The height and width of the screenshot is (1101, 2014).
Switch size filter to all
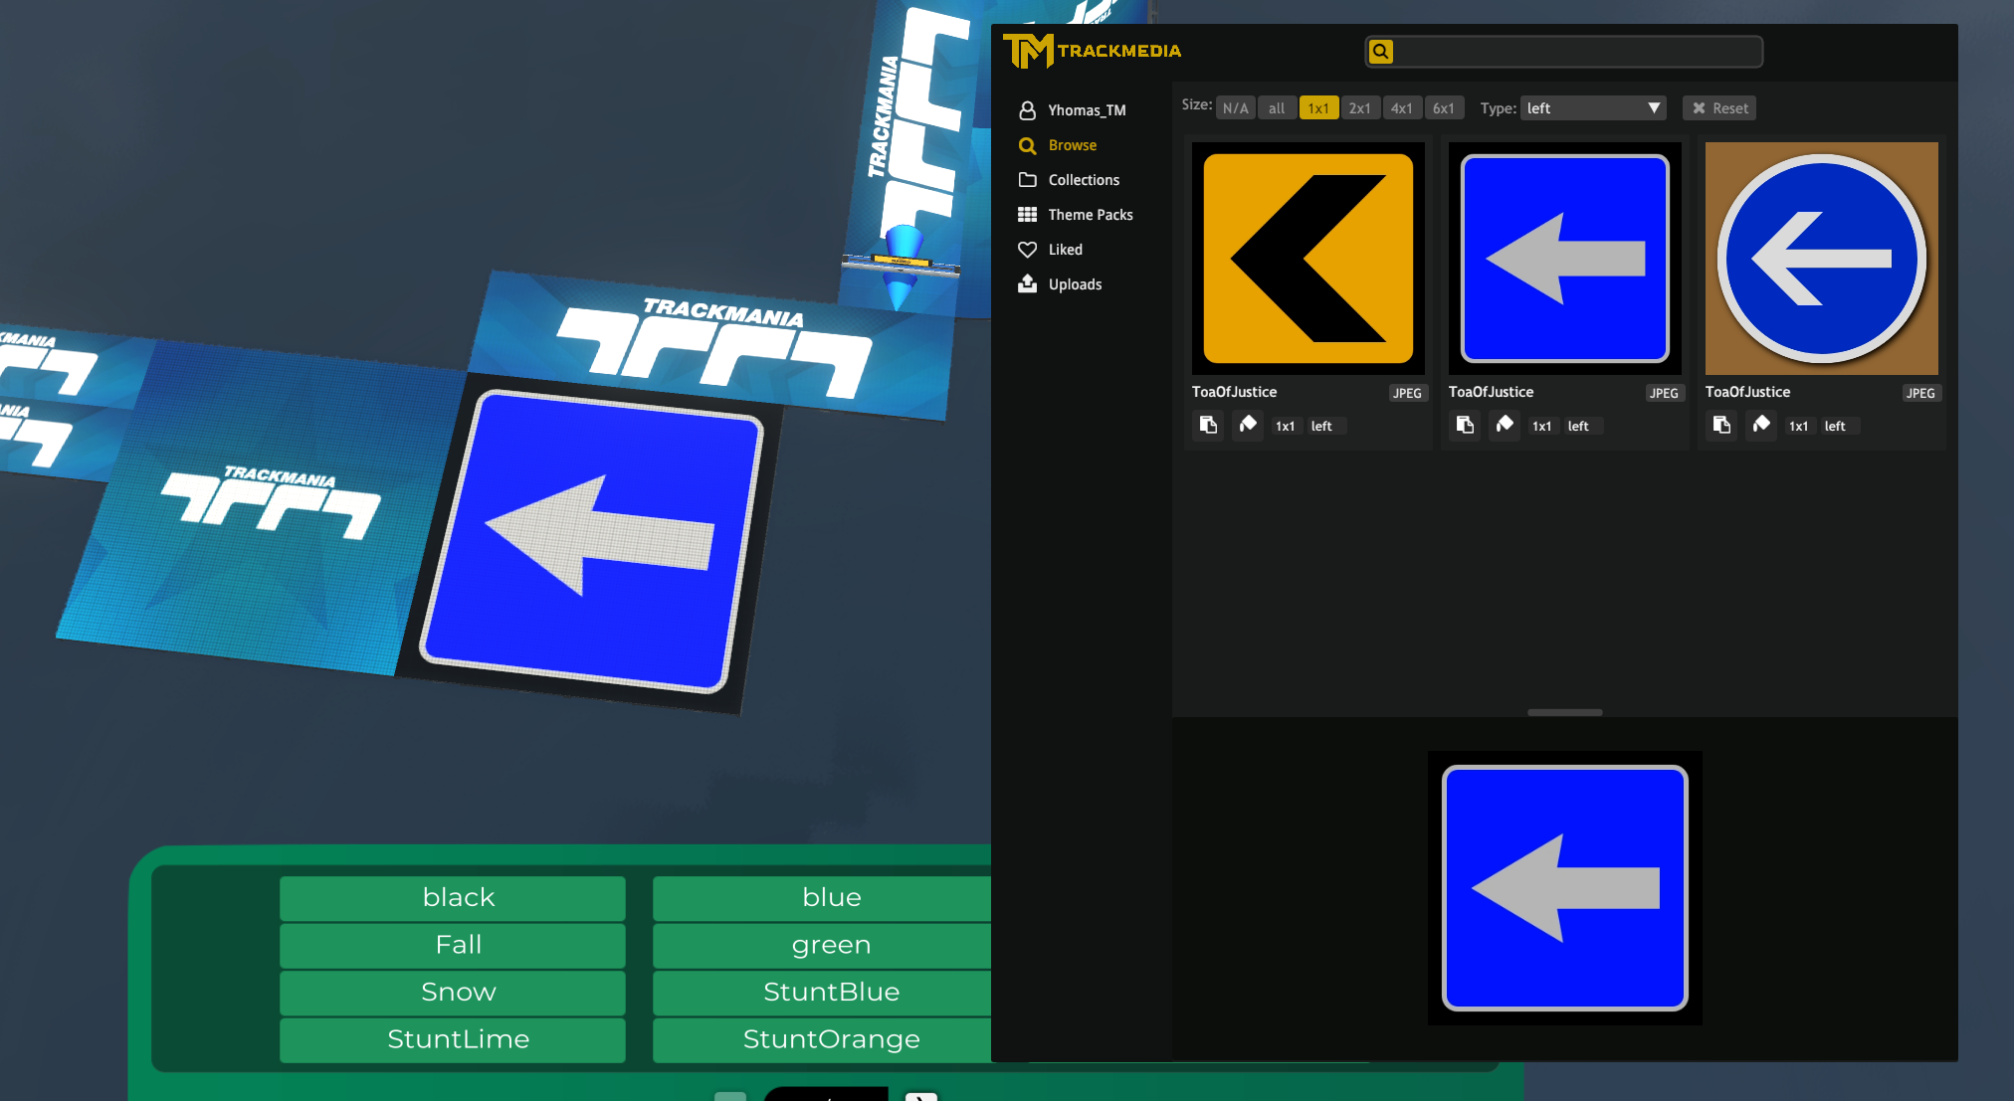(x=1277, y=107)
